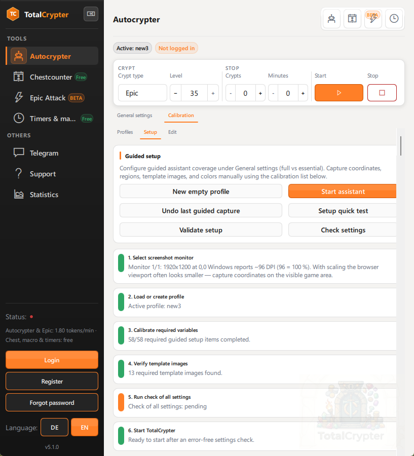
Task: Select the Setup sub-tab
Action: coord(150,132)
